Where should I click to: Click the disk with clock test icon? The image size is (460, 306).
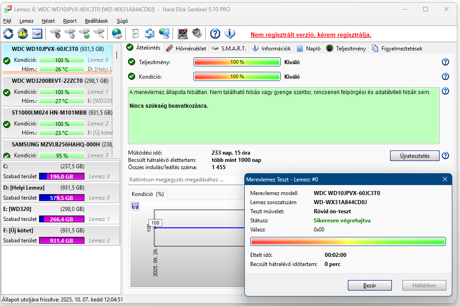(70, 34)
